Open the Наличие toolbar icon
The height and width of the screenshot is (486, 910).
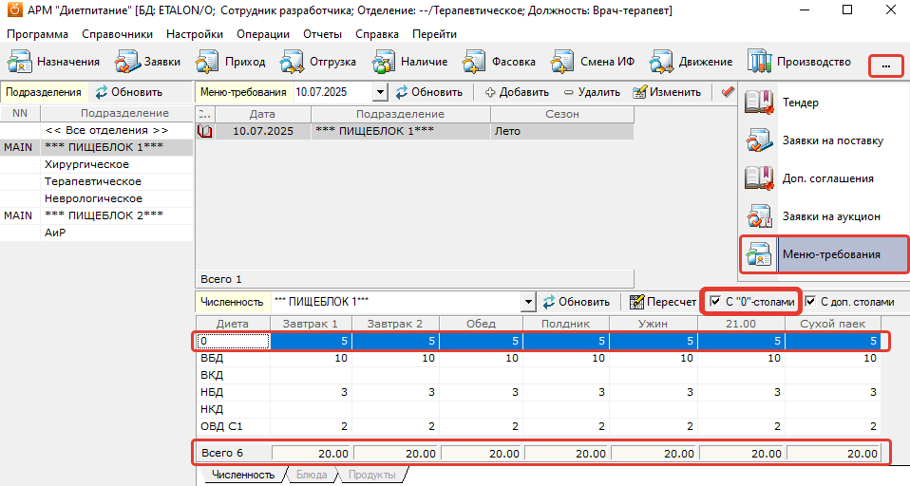[x=384, y=62]
